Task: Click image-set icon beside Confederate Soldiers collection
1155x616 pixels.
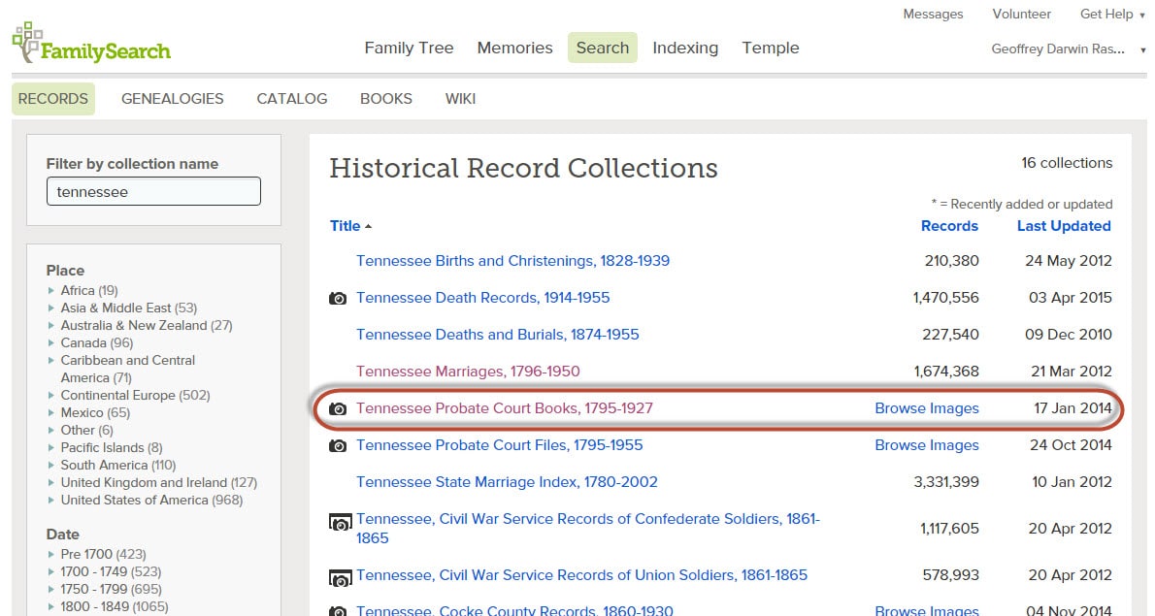Action: (340, 523)
